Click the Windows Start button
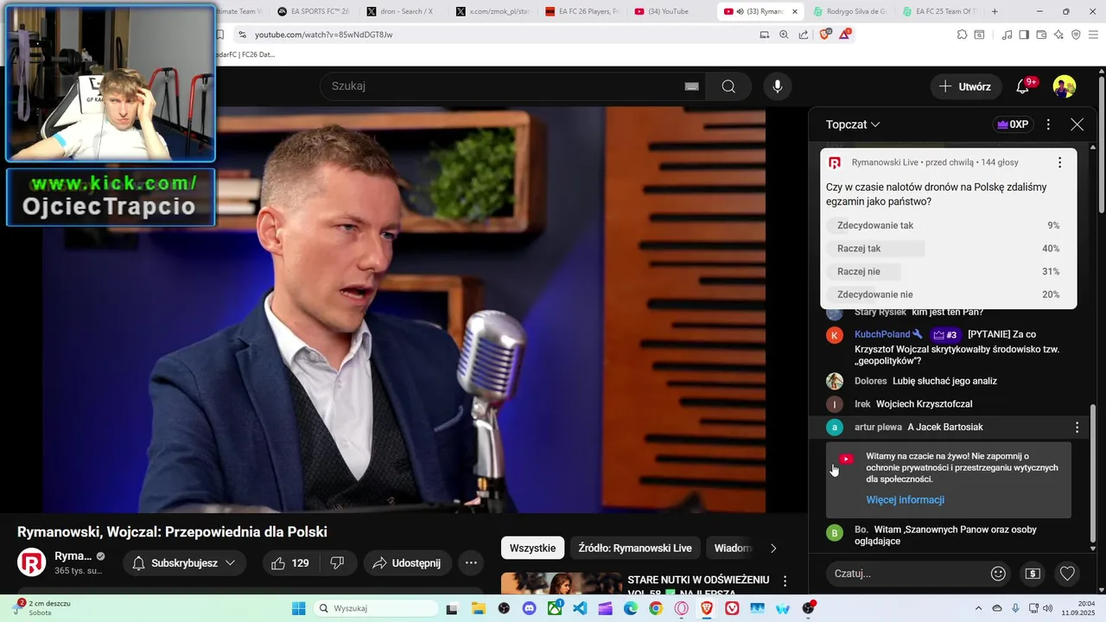The width and height of the screenshot is (1106, 622). point(298,608)
